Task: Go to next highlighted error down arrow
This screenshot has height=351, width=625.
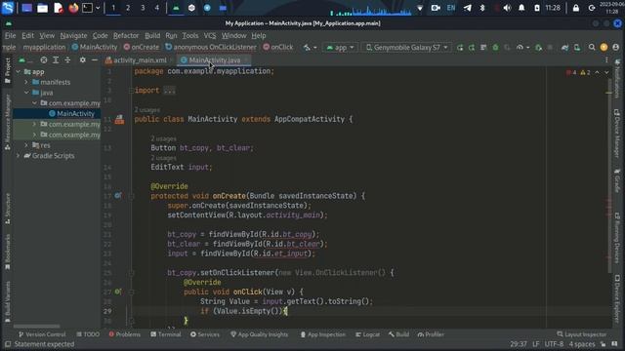Action: click(606, 72)
